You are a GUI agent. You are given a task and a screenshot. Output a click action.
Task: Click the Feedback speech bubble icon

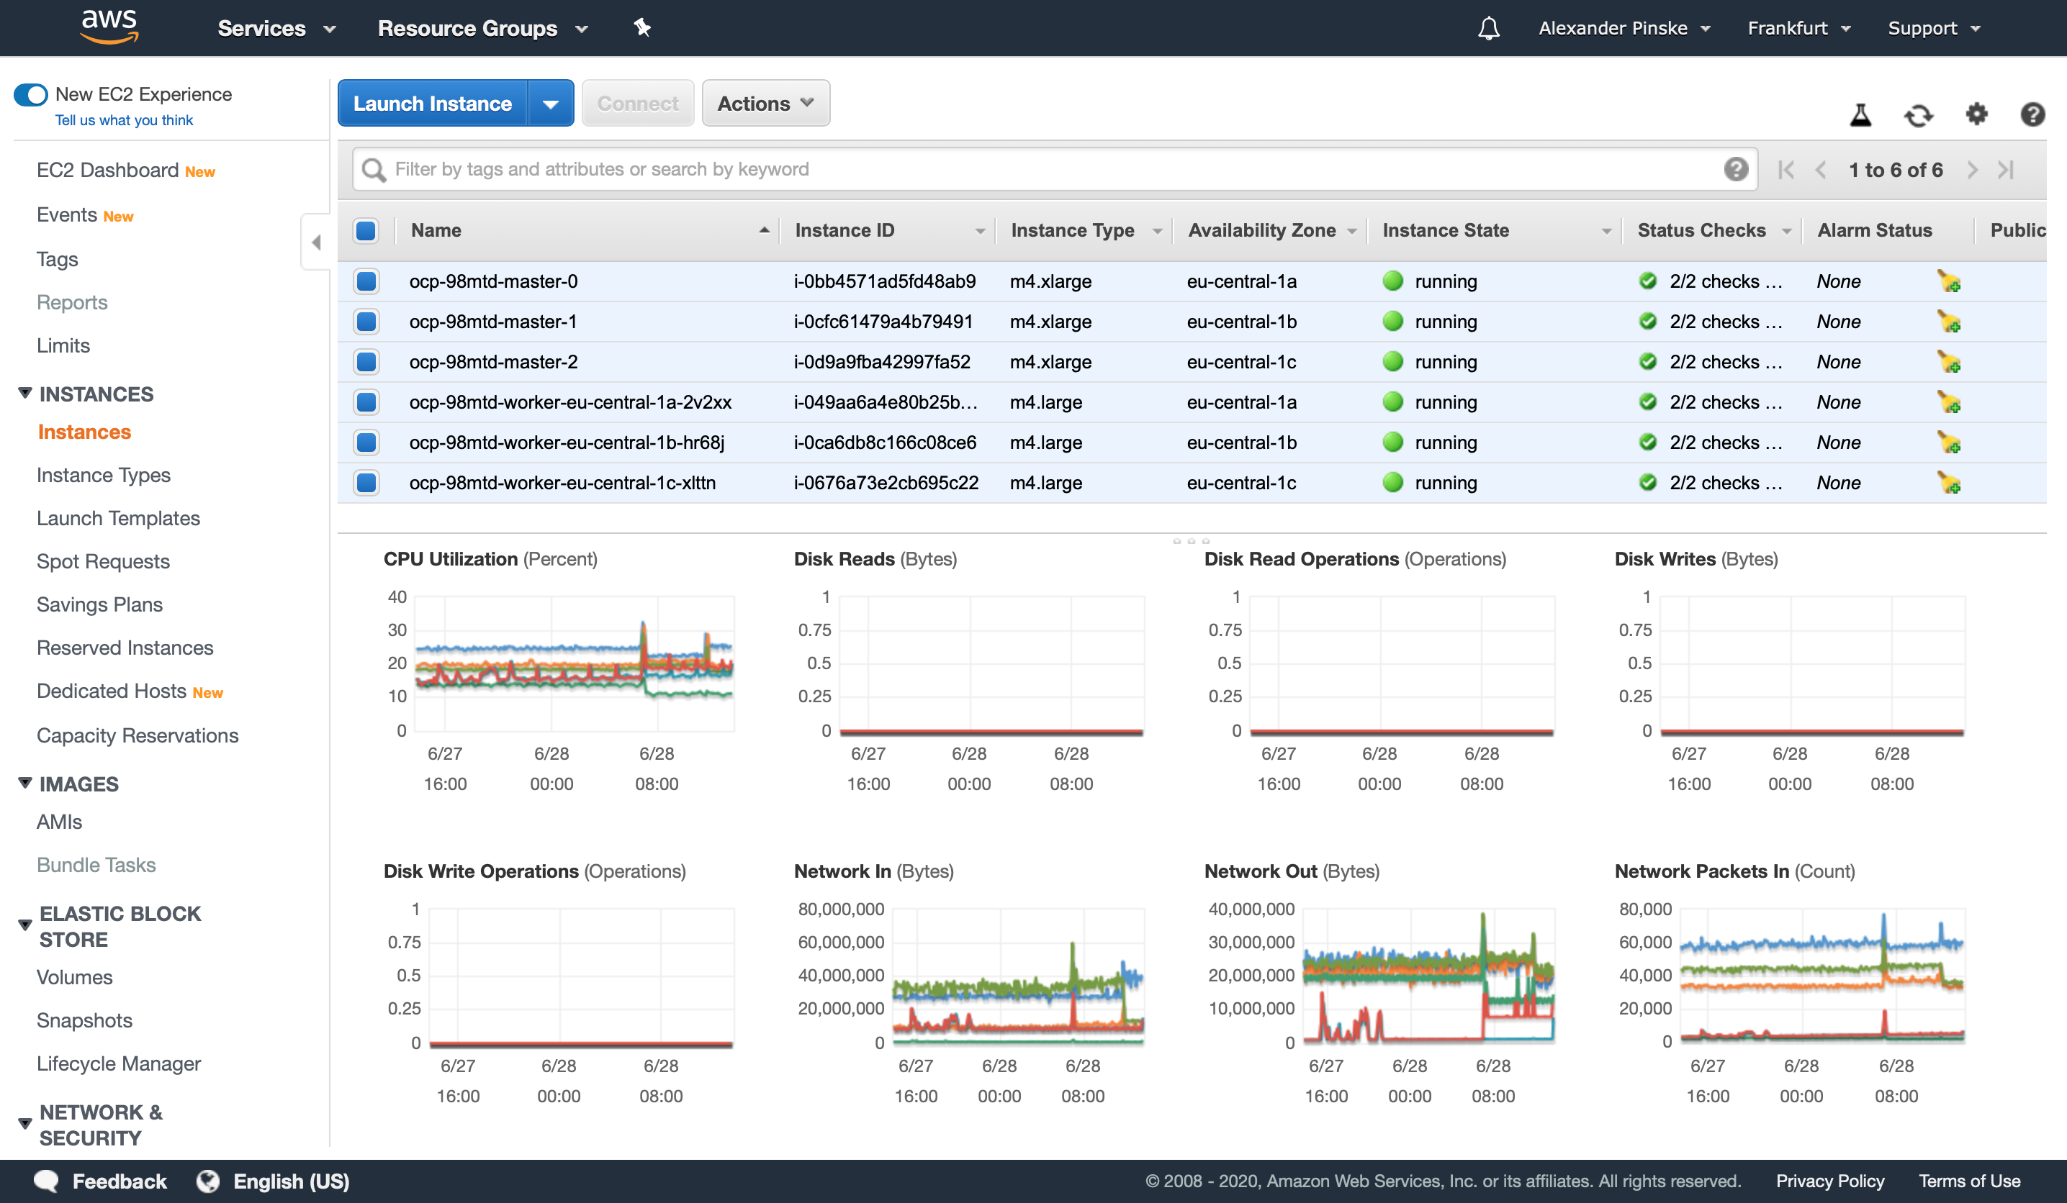[46, 1181]
